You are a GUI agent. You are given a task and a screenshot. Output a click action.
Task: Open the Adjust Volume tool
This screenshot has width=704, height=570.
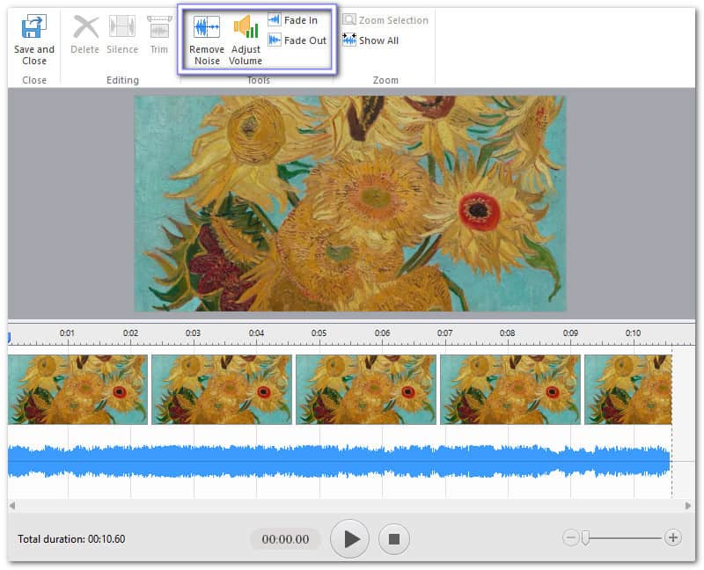click(x=246, y=28)
